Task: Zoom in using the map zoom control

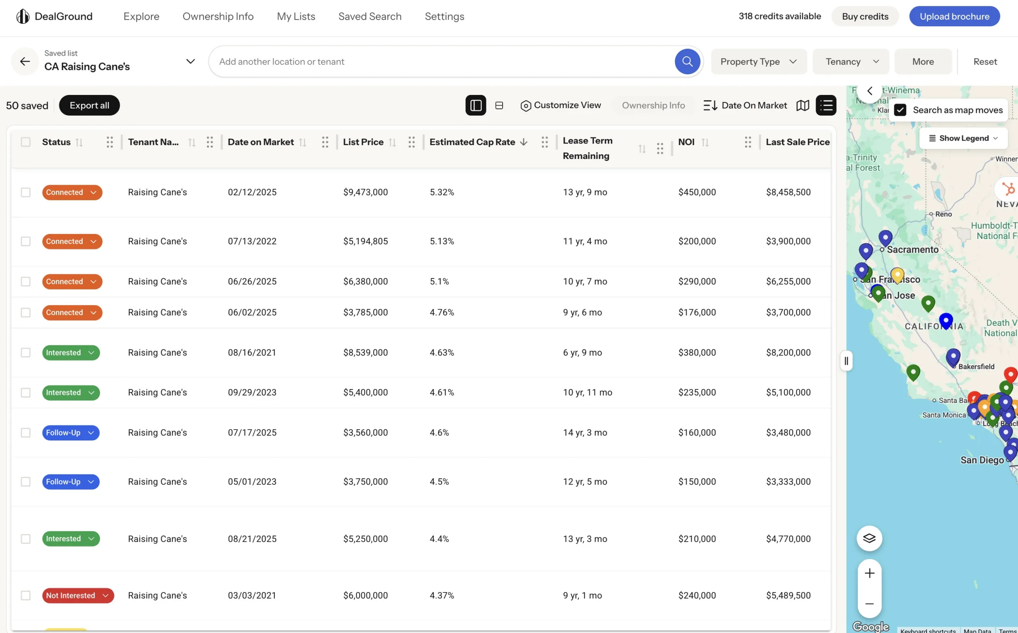Action: pyautogui.click(x=869, y=573)
